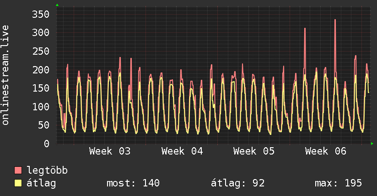The image size is (377, 196).
Task: Click the 350 value on the Y axis
Action: [41, 14]
